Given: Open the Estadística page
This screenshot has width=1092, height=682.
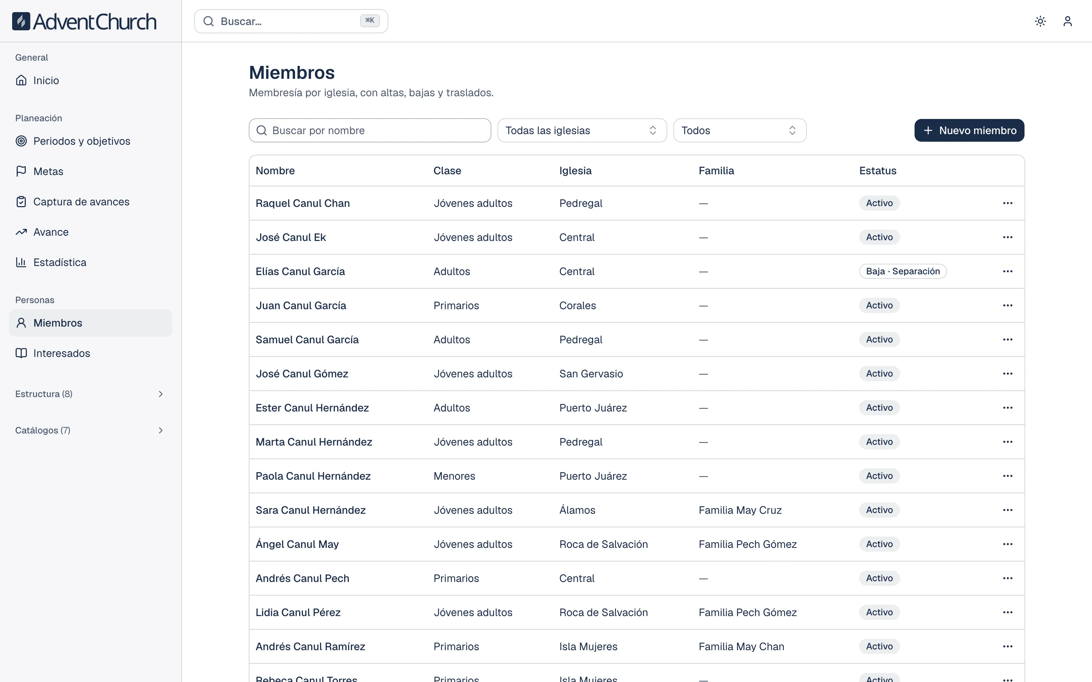Looking at the screenshot, I should (x=90, y=262).
